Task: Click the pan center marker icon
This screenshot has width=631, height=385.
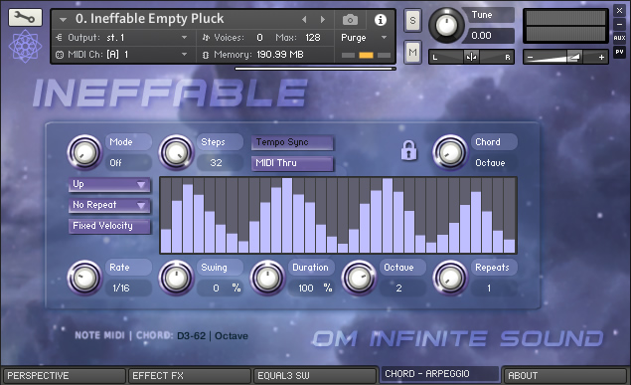Action: pos(471,57)
